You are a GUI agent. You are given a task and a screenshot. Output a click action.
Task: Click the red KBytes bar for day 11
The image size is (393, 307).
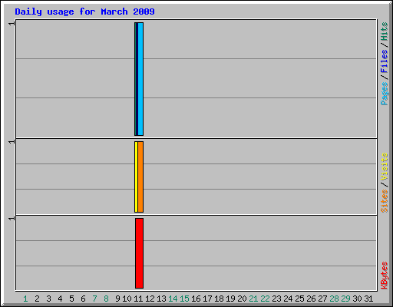point(140,253)
